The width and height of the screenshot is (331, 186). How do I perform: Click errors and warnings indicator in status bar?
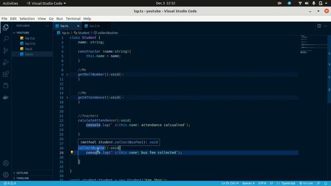[10, 183]
